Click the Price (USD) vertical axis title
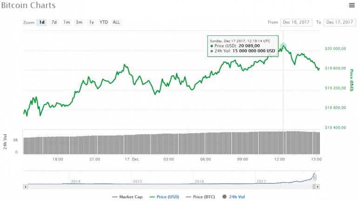The width and height of the screenshot is (358, 201). point(351,80)
